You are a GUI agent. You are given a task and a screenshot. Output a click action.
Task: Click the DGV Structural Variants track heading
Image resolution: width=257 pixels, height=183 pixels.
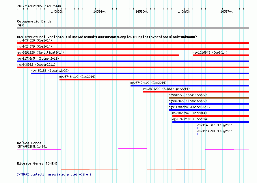click(x=107, y=37)
